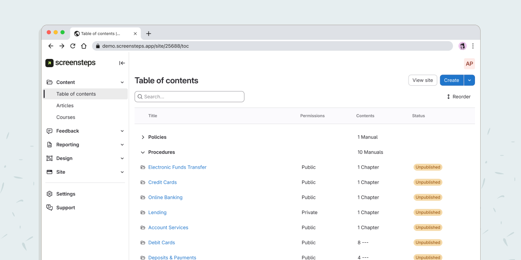Collapse the sidebar panel
521x260 pixels.
pyautogui.click(x=122, y=63)
